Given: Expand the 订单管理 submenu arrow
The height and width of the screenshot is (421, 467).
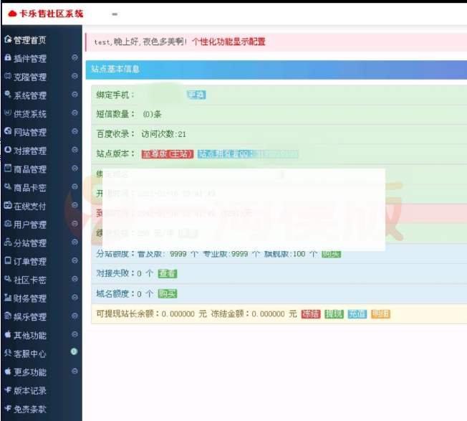Looking at the screenshot, I should pos(74,261).
